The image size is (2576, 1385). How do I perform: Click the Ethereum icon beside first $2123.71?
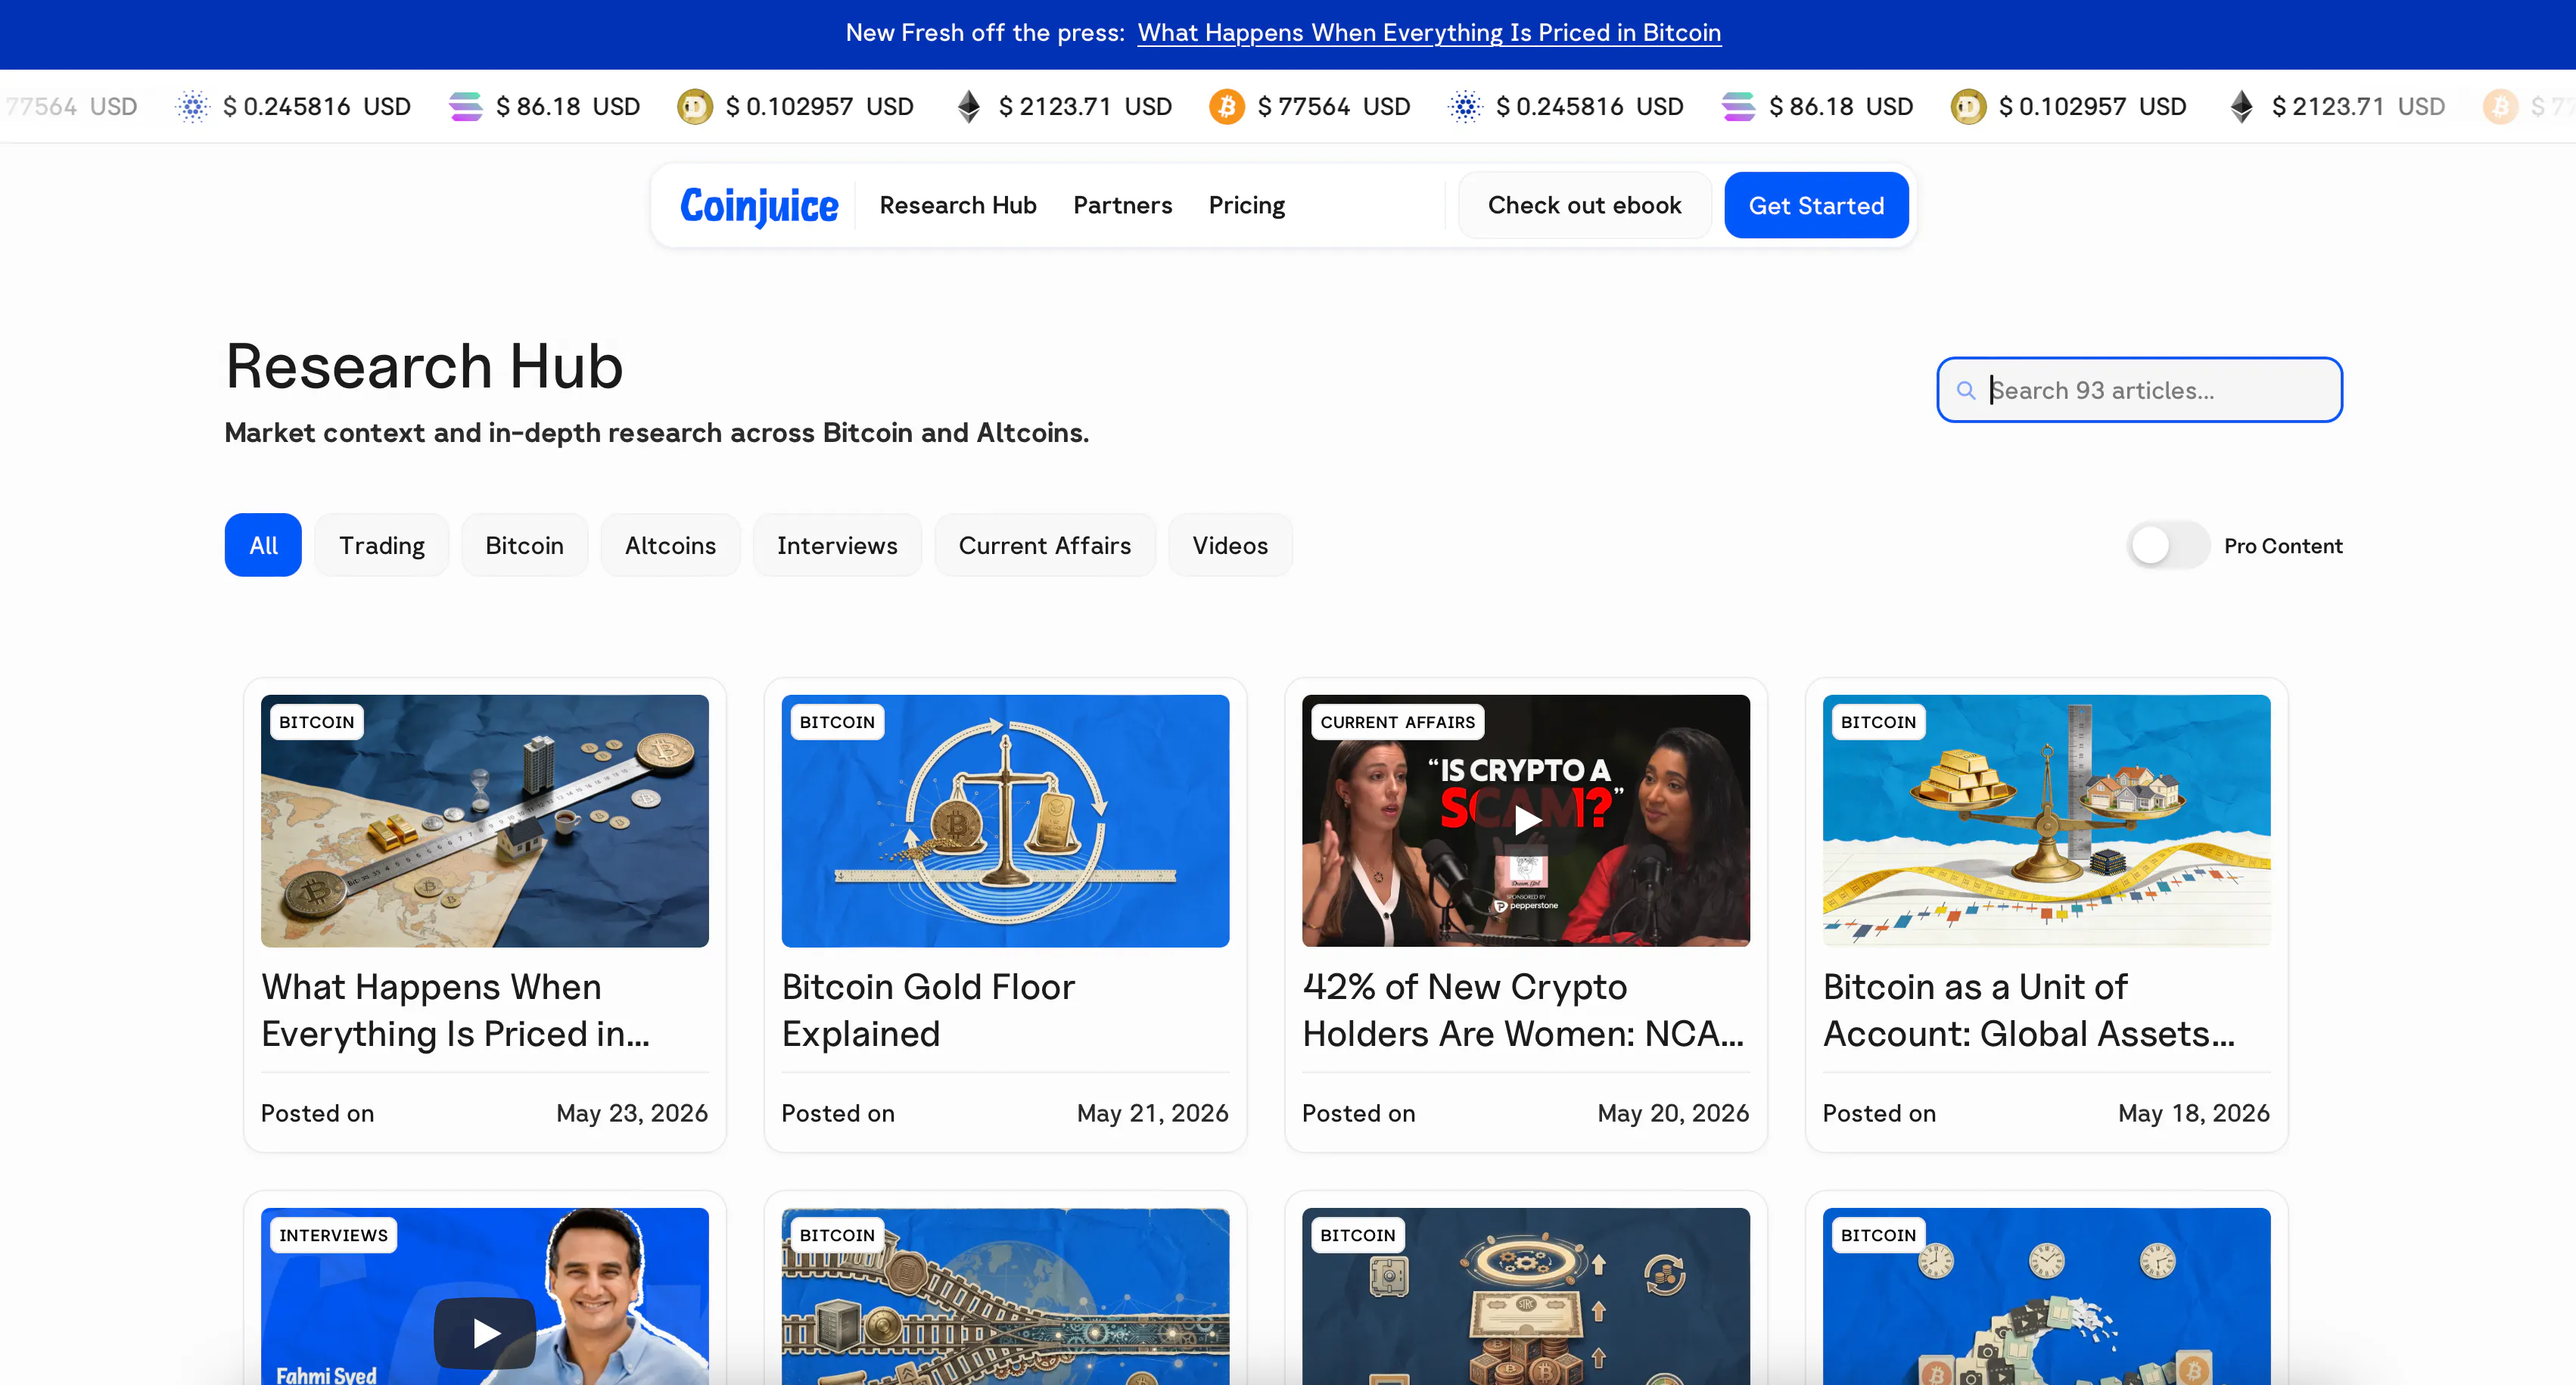click(x=968, y=106)
